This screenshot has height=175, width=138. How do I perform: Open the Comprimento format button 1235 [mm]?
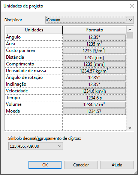click(x=94, y=64)
